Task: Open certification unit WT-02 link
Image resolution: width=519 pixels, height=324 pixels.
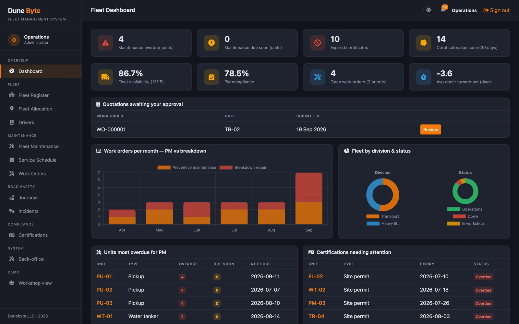Action: [317, 290]
